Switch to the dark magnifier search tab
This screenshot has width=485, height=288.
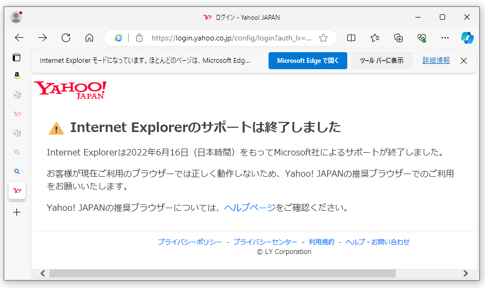(x=17, y=171)
